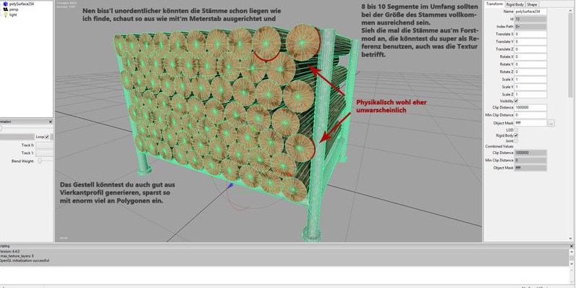Click the Translate X input field
Viewport: 576px width, 288px height.
point(531,34)
